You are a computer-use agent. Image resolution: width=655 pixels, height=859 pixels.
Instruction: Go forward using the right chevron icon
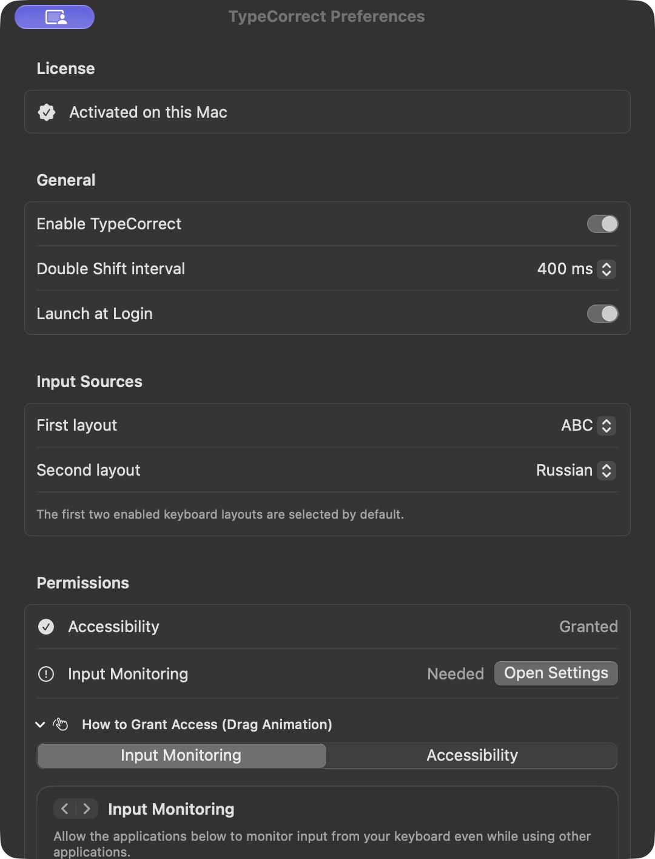point(87,809)
